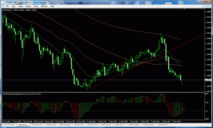Image resolution: width=213 pixels, height=128 pixels.
Task: Open the Insert menu
Action: (x=20, y=6)
